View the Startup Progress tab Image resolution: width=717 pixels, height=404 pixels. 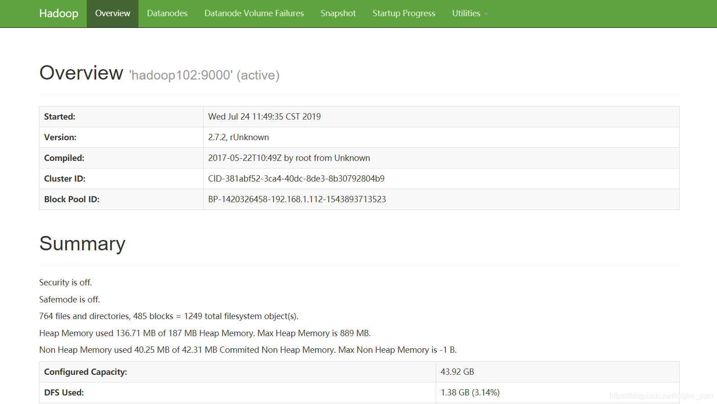[x=404, y=13]
